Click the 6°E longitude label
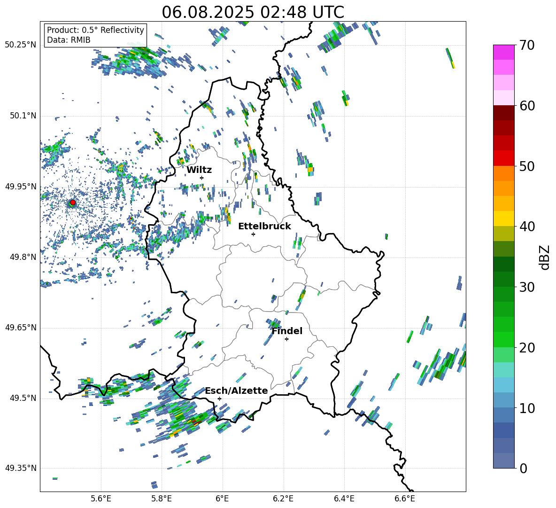Image resolution: width=556 pixels, height=508 pixels. (222, 499)
